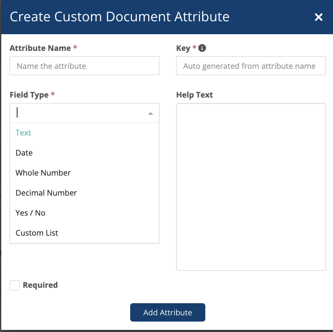Screen dimensions: 333x332
Task: Click inside the Help Text area
Action: point(250,187)
